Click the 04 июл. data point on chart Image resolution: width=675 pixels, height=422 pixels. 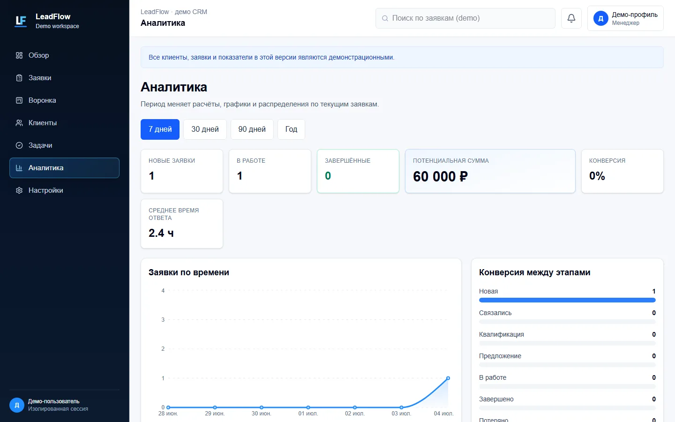(448, 378)
